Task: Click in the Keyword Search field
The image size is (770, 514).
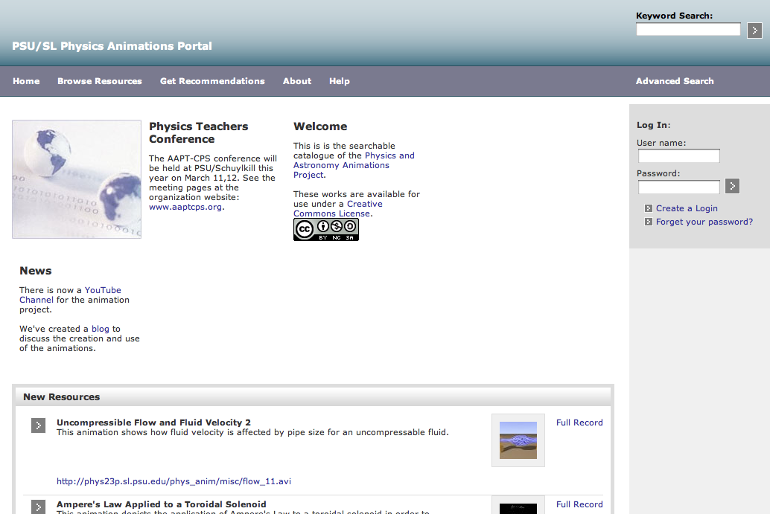Action: tap(687, 30)
